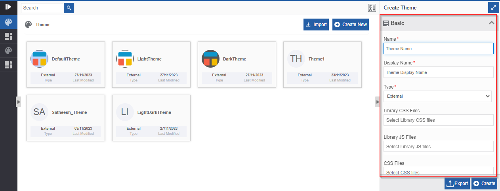
Task: Select the DefaultTheme card title
Action: coord(66,59)
